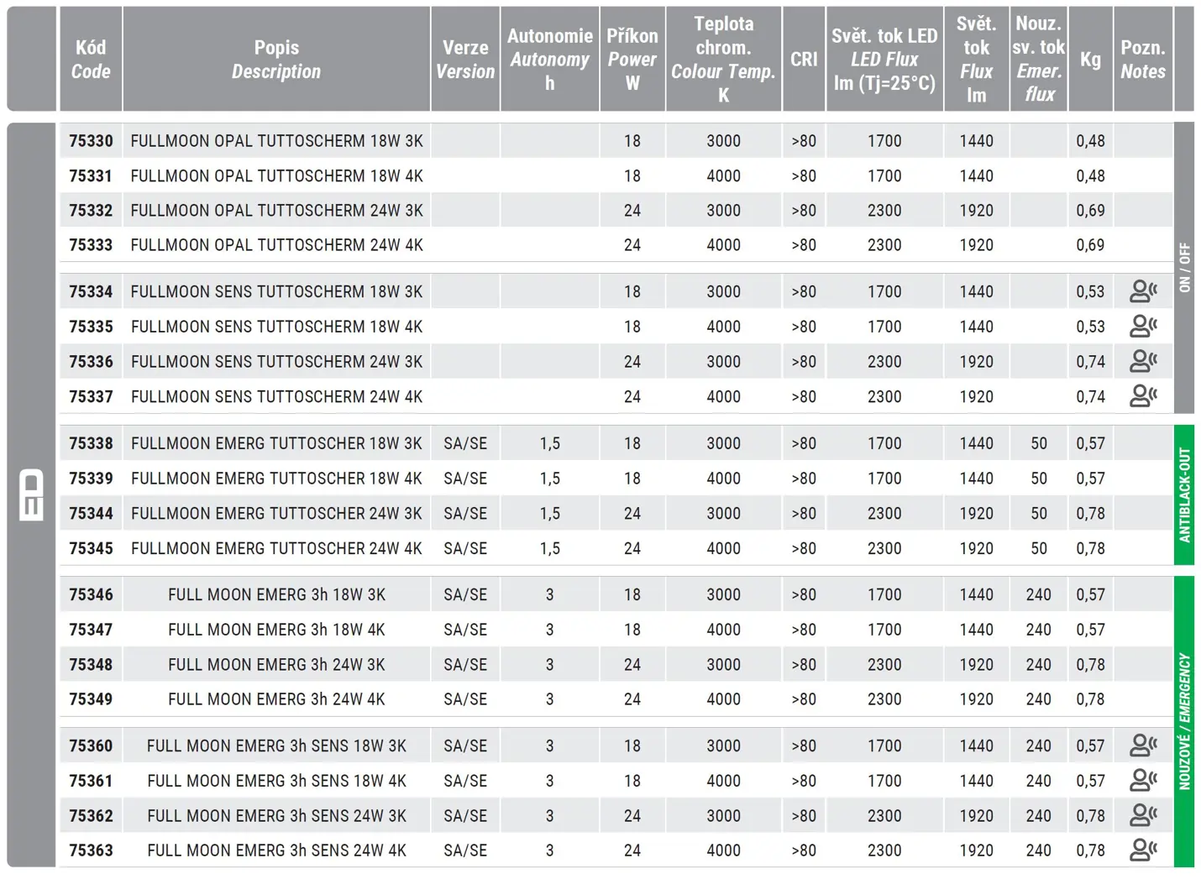Click the sensor icon in row 75363

click(x=1143, y=850)
